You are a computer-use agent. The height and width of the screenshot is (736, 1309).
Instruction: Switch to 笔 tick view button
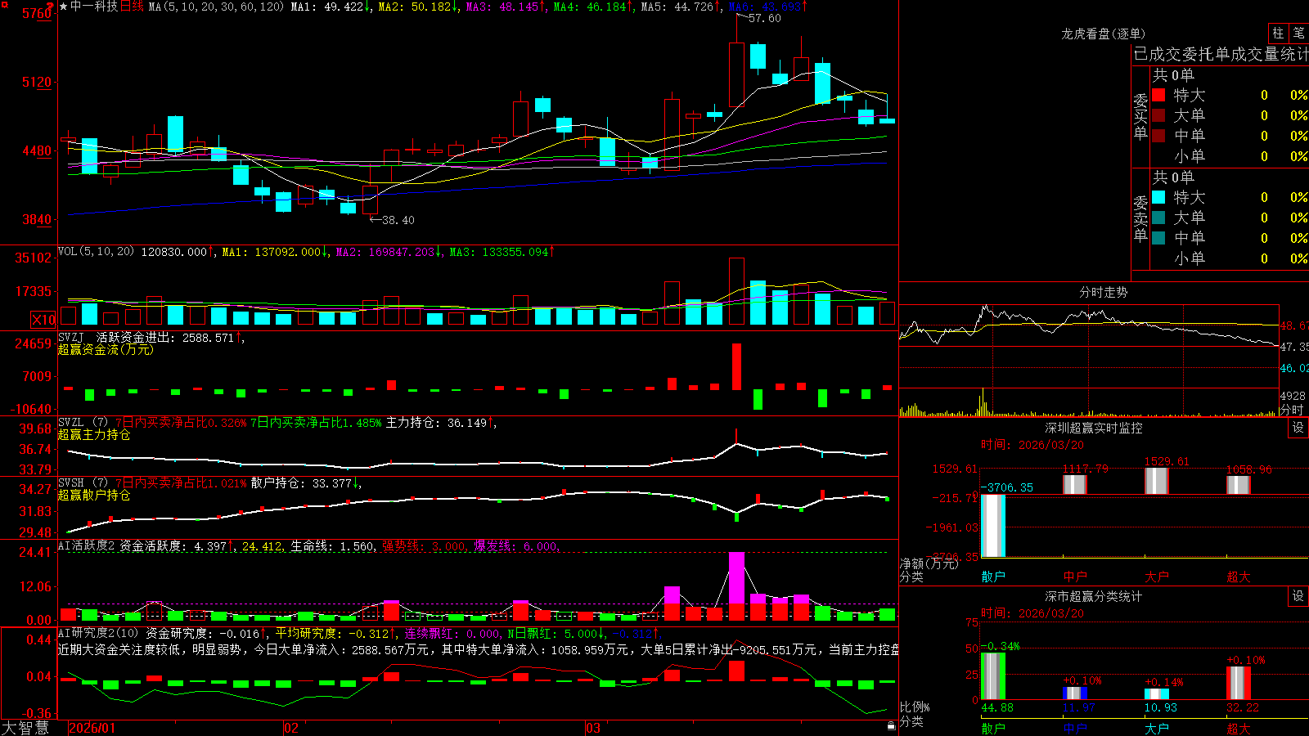(x=1299, y=34)
